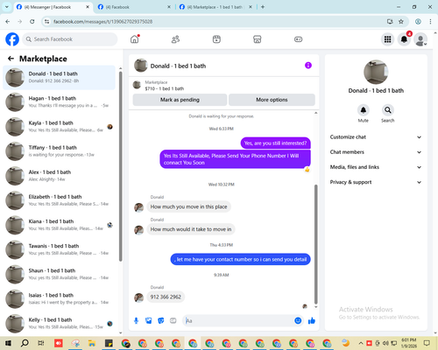The width and height of the screenshot is (438, 350).
Task: Attach a photo file icon
Action: 149,321
